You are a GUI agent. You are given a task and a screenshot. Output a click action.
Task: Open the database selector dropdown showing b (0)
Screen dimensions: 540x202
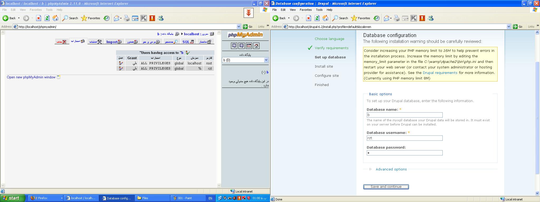pyautogui.click(x=245, y=60)
